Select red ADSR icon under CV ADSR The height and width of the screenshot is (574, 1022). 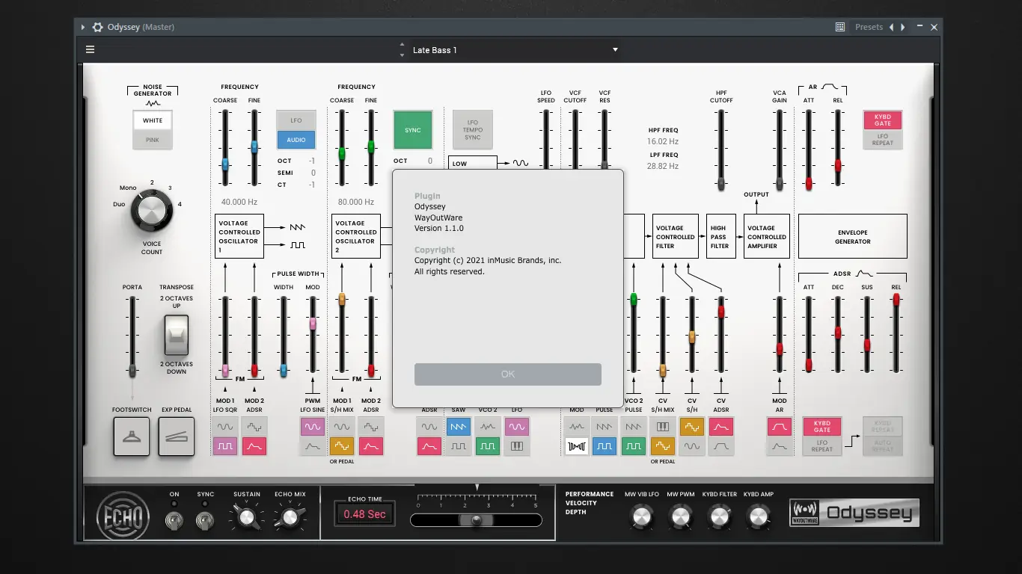[x=721, y=427]
